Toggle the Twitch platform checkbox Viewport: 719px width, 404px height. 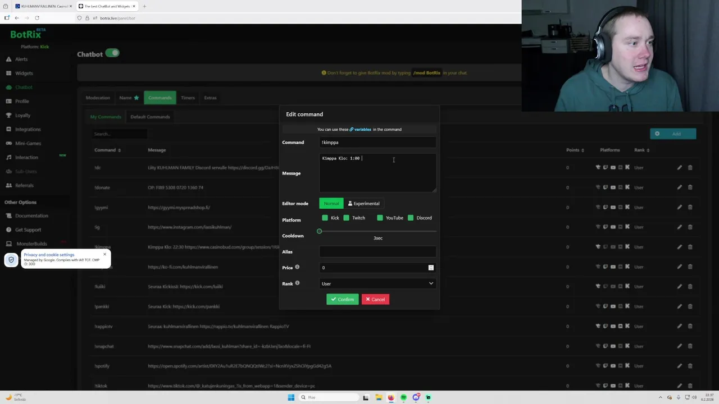[346, 218]
